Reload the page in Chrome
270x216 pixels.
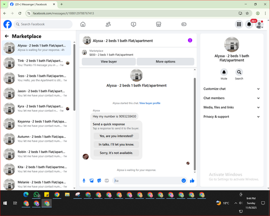(x=20, y=13)
